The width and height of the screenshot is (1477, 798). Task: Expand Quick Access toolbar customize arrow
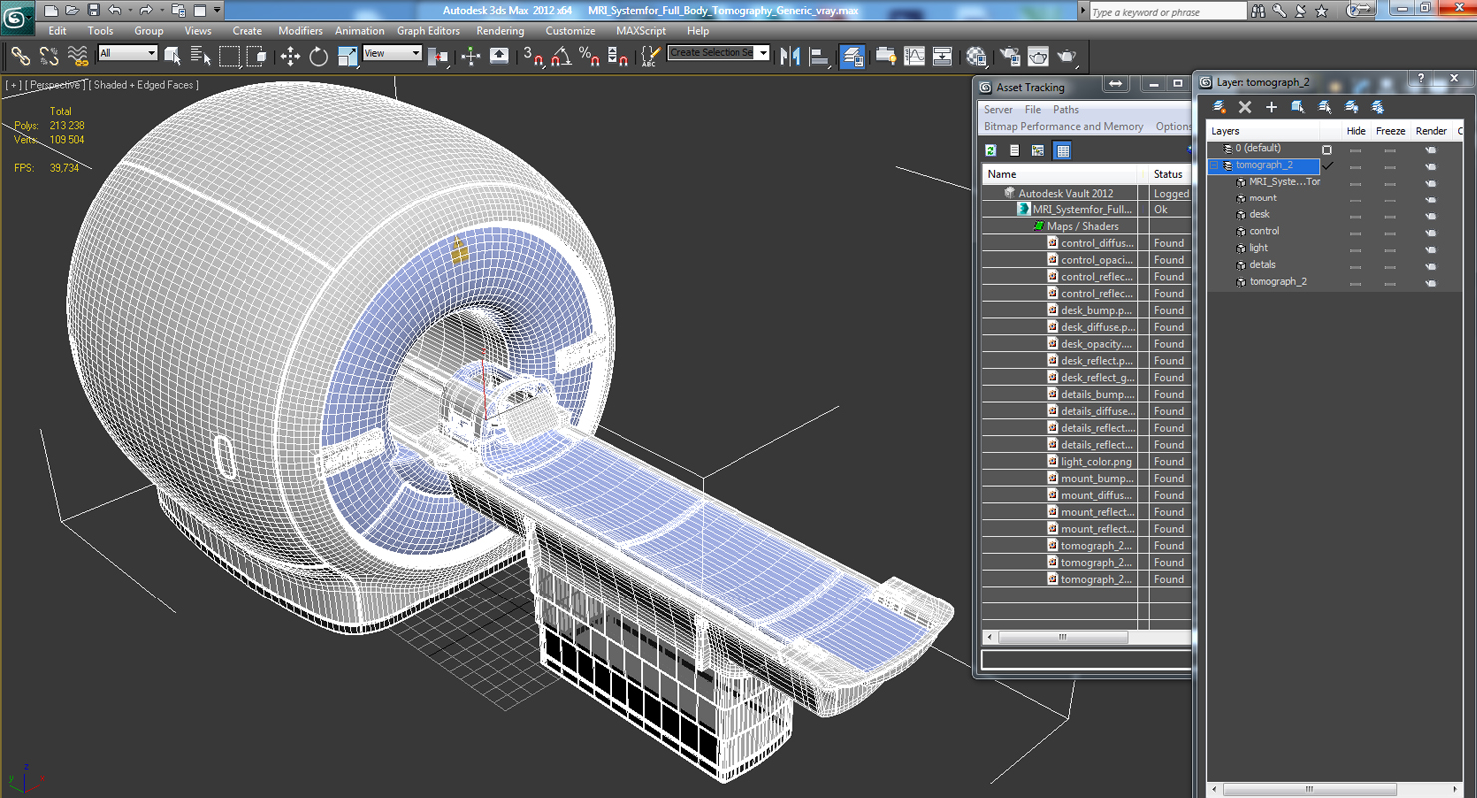tap(217, 10)
